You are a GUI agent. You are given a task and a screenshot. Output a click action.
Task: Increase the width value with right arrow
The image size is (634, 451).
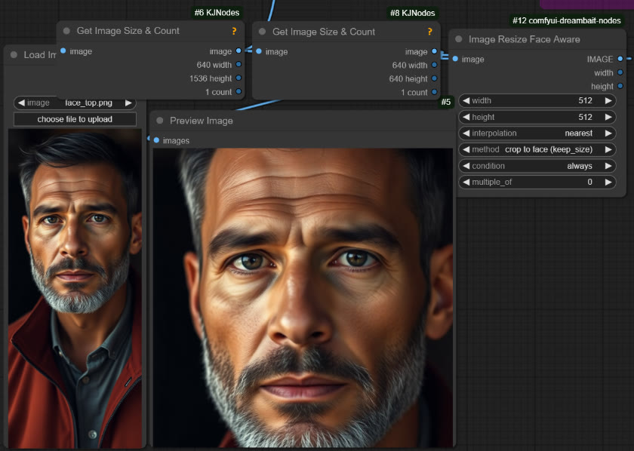[x=608, y=100]
